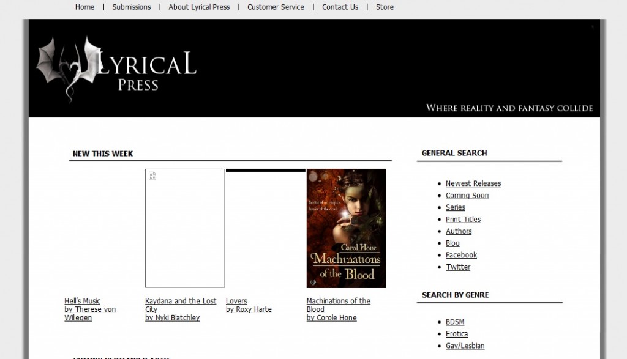Browse the Authors link
The height and width of the screenshot is (359, 627).
459,231
